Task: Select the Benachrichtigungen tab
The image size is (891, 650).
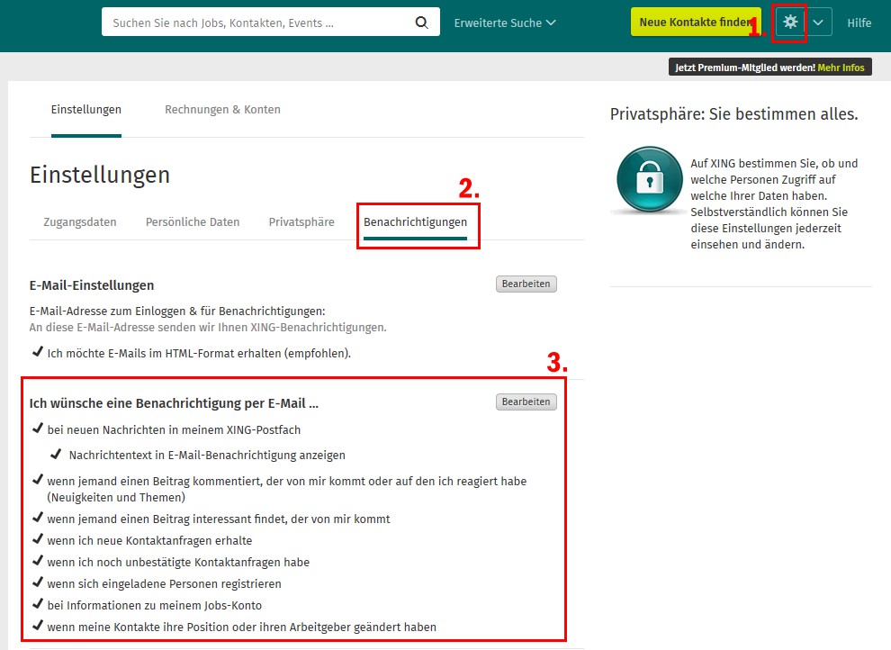Action: coord(415,222)
